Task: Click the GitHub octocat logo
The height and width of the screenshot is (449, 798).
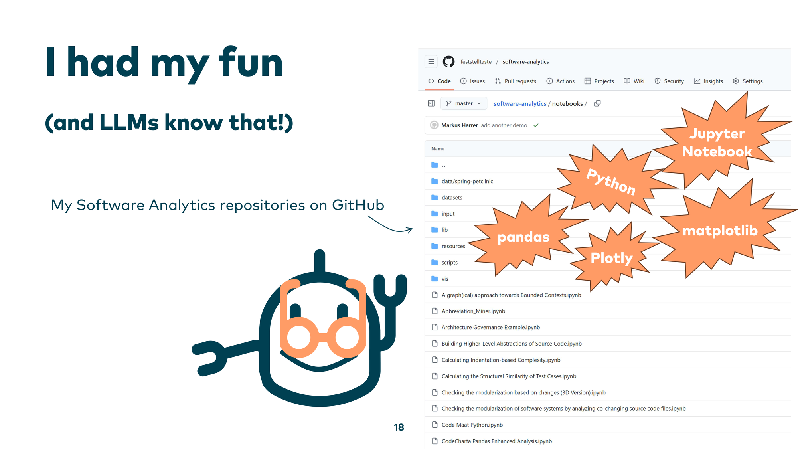Action: (x=448, y=61)
